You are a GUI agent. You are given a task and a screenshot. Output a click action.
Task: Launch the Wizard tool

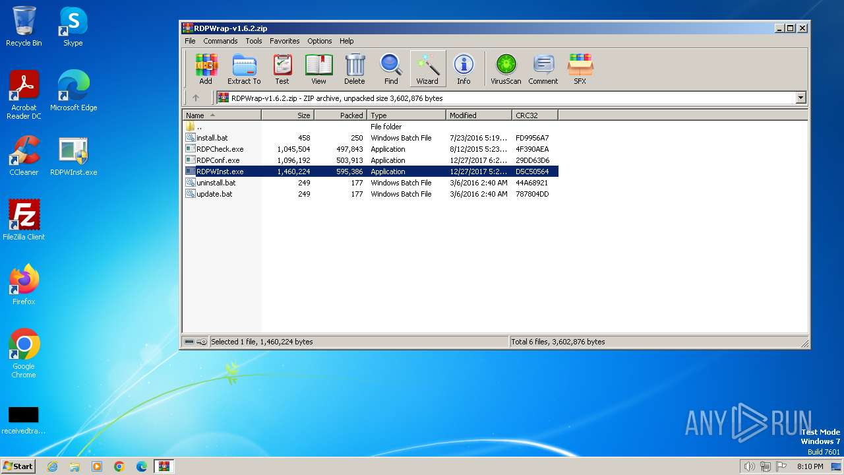click(x=427, y=69)
